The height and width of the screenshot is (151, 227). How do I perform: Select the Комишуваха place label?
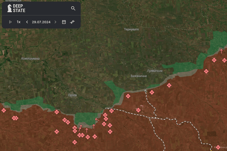click(x=30, y=58)
